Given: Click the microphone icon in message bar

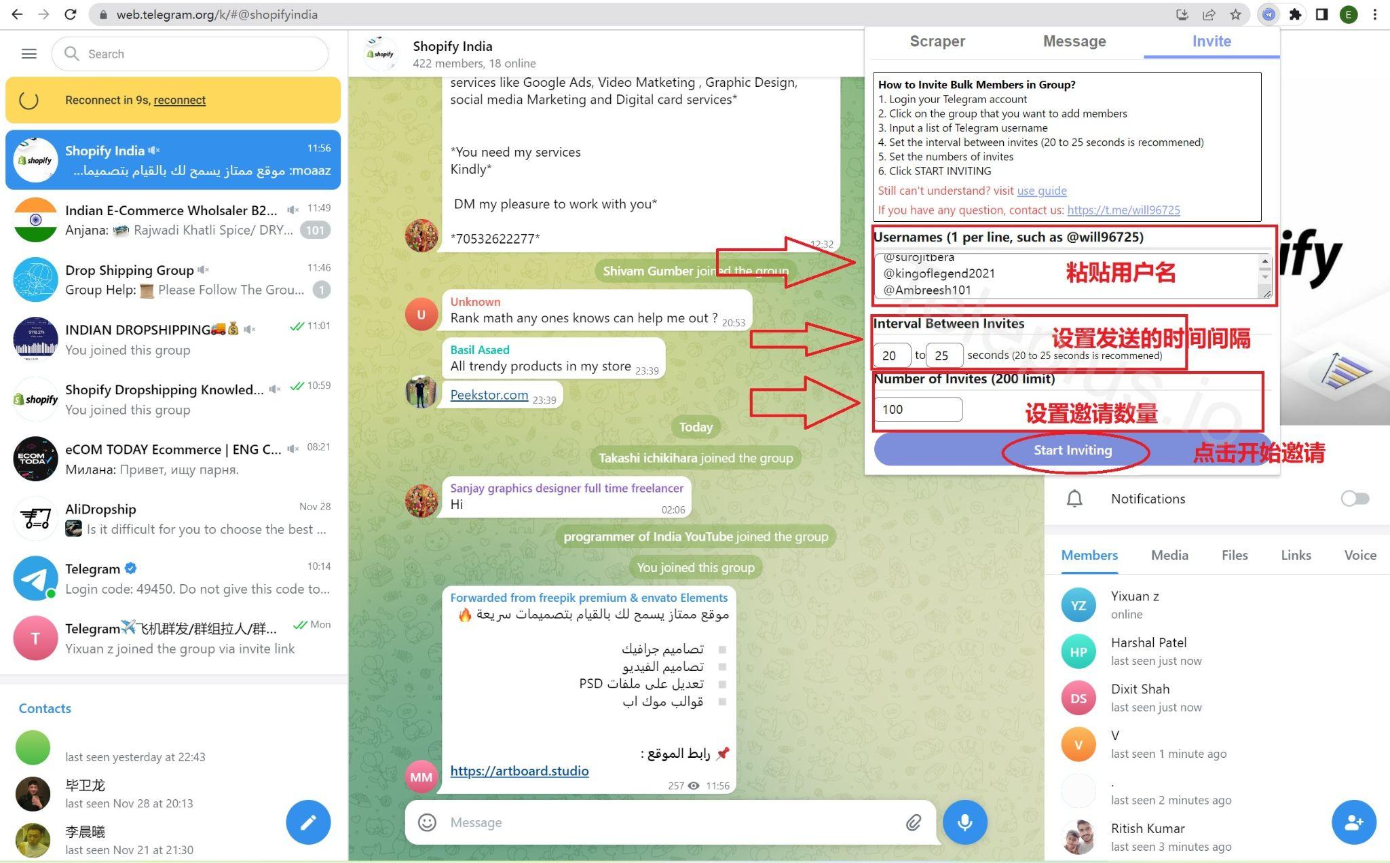Looking at the screenshot, I should 965,821.
